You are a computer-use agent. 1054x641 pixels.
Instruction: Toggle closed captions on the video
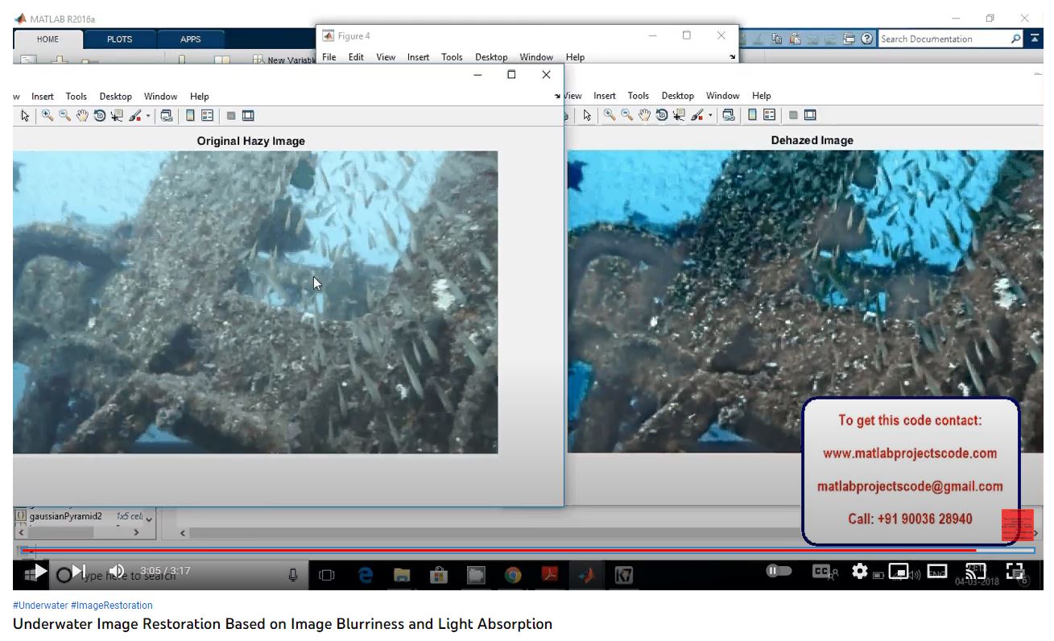[x=821, y=571]
